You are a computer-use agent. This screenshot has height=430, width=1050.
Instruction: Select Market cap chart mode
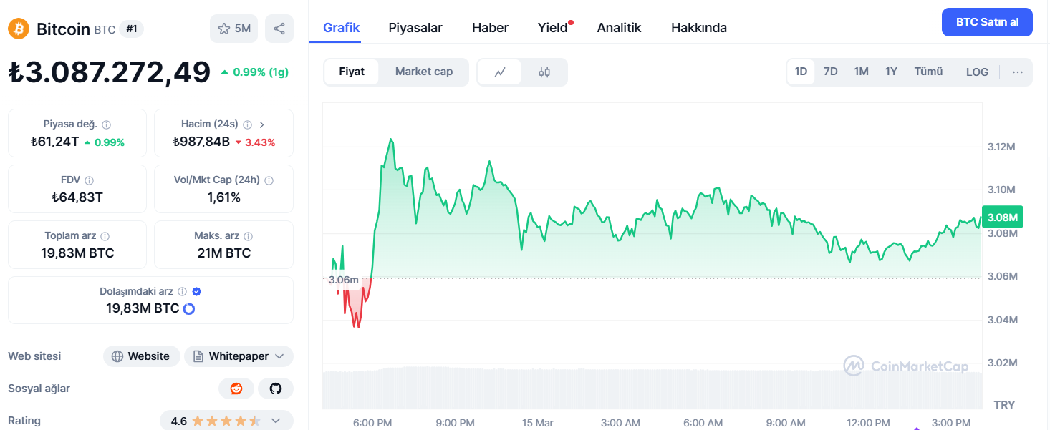[424, 72]
